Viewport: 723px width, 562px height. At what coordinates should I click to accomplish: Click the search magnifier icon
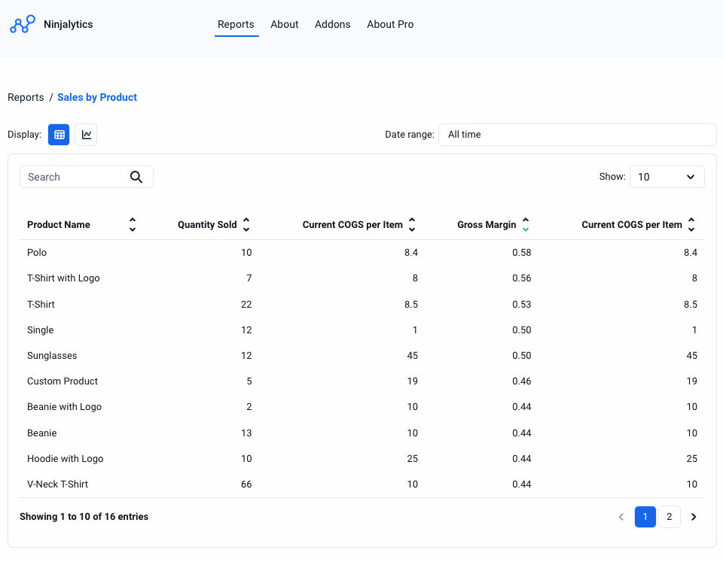136,176
